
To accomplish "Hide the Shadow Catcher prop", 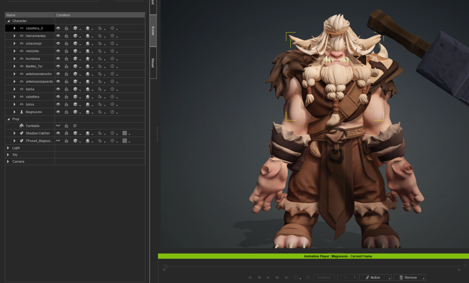I will (x=58, y=133).
